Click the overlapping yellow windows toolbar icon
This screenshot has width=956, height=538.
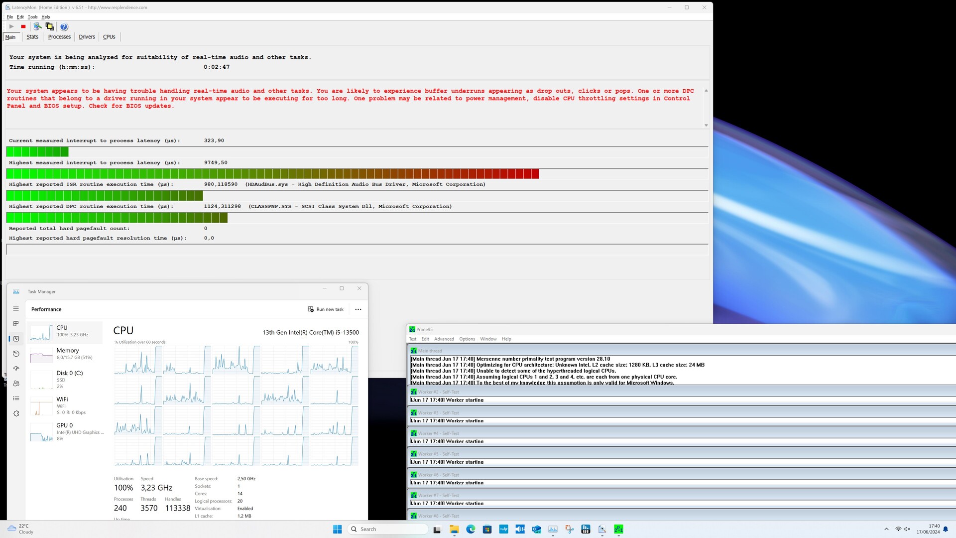(50, 26)
